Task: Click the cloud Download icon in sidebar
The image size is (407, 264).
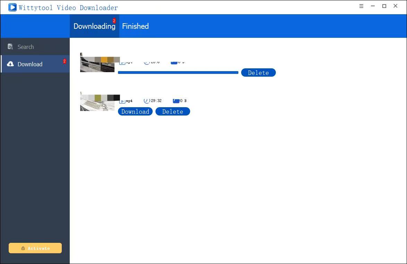Action: click(10, 64)
